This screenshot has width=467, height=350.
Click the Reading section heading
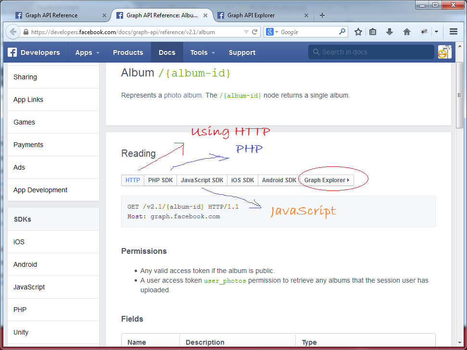[139, 153]
